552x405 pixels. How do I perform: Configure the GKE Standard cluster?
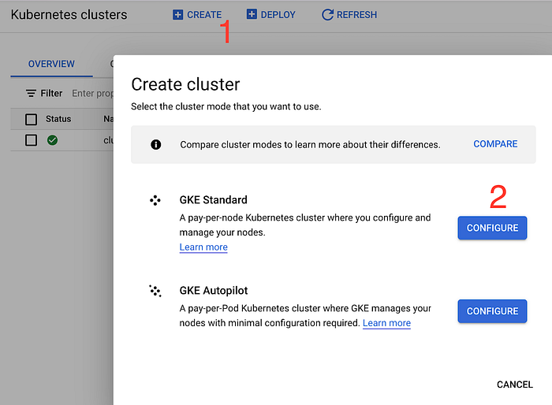(492, 228)
